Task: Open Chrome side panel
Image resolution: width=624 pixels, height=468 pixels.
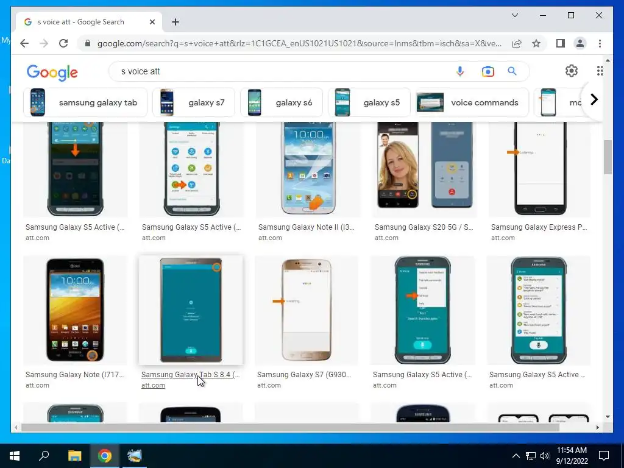Action: pyautogui.click(x=561, y=43)
